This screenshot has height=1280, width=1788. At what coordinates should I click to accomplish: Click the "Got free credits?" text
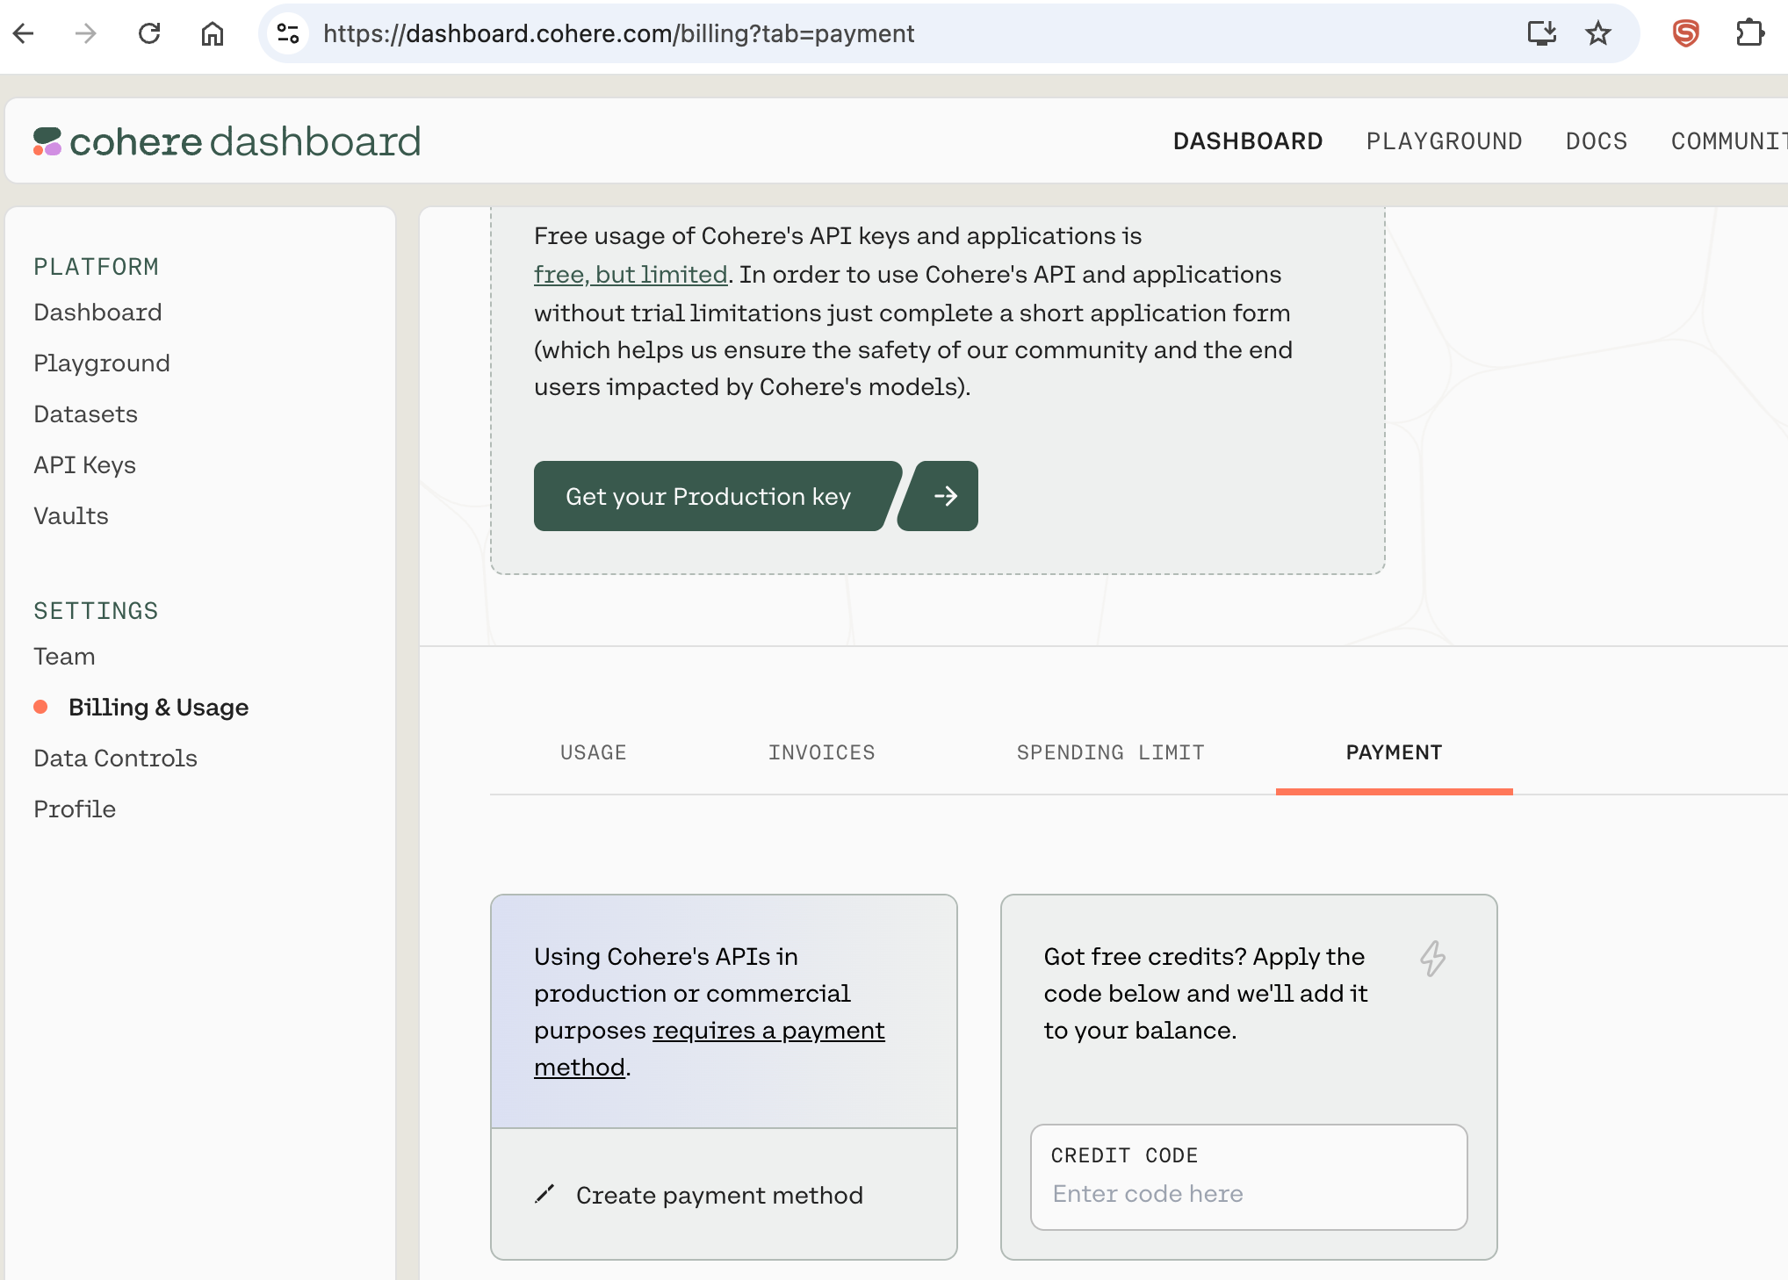[1145, 956]
